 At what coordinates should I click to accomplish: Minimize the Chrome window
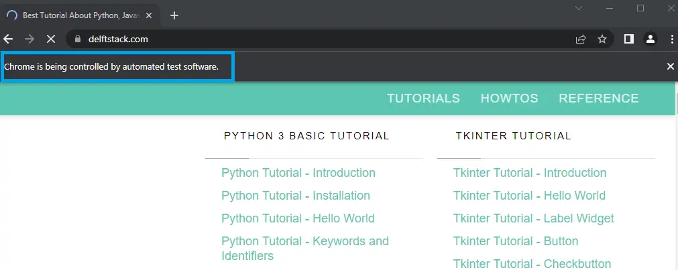tap(610, 8)
